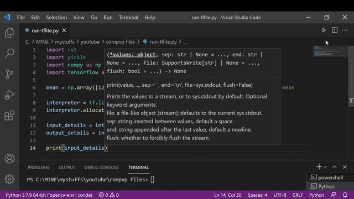The width and height of the screenshot is (354, 199).
Task: Click line number 14 in gutter
Action: coord(33,148)
